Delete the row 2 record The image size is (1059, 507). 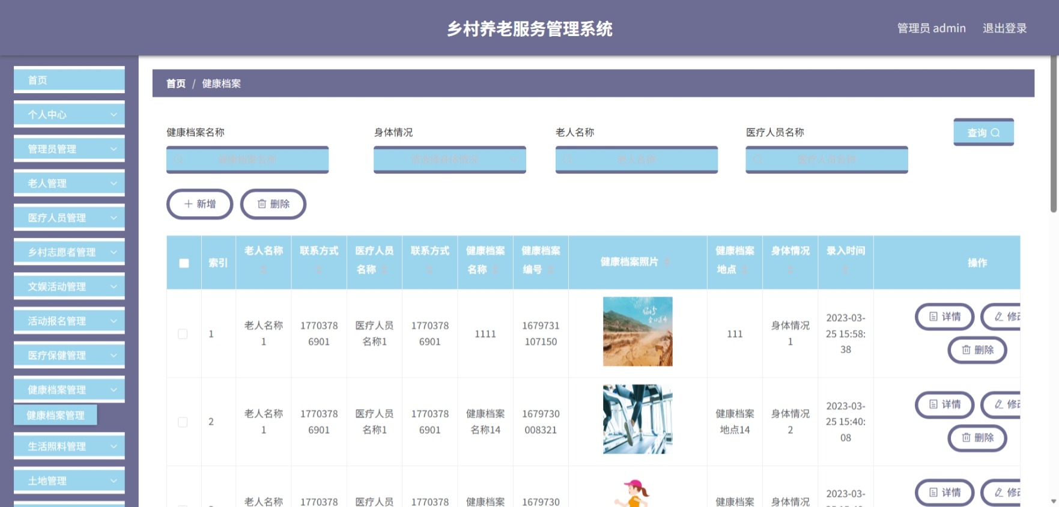(977, 437)
